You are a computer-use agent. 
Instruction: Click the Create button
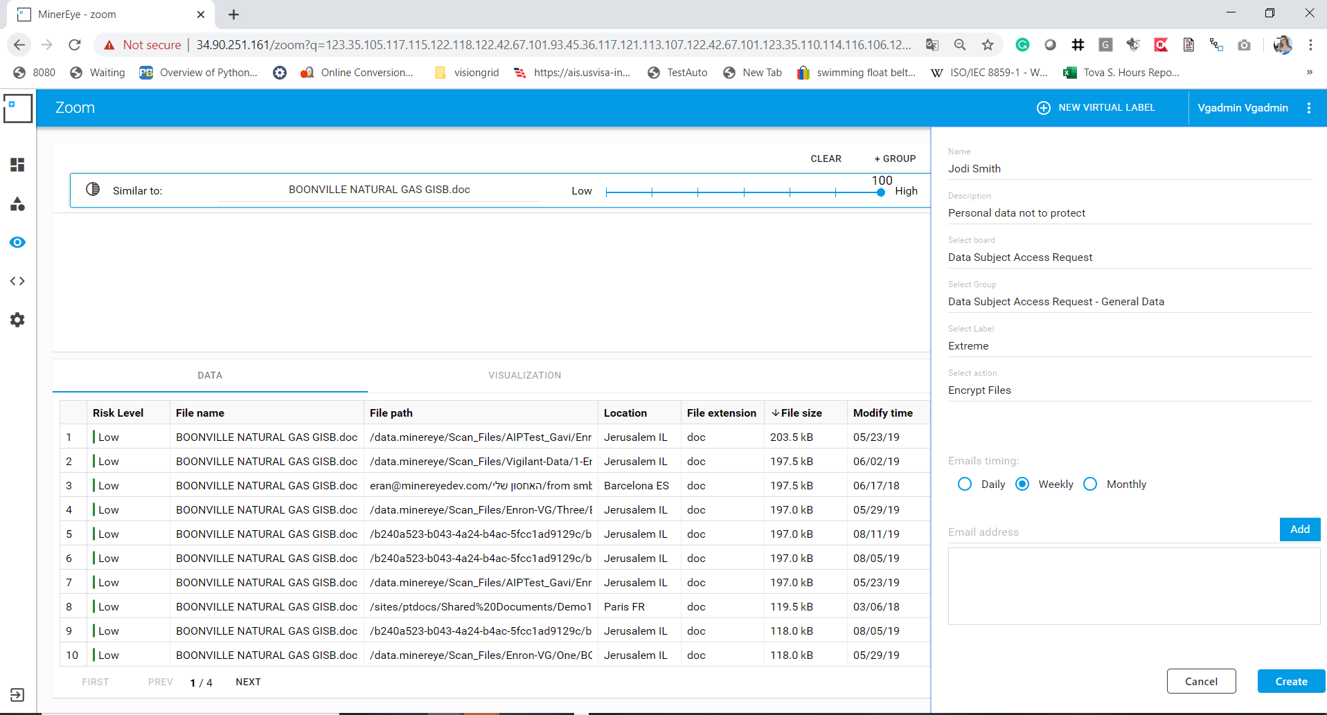pos(1291,681)
